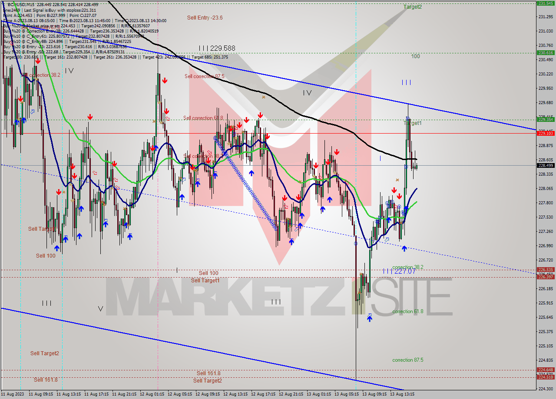Click the 'Time A:2023.08.13 08:15:00' info line
Image resolution: width=556 pixels, height=399 pixels.
(x=29, y=20)
